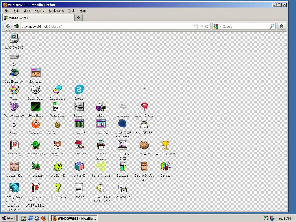
Task: Open Game Of Life icon
Action: 101,166
